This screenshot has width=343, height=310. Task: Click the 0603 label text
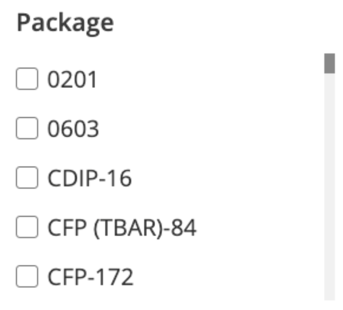pos(73,129)
